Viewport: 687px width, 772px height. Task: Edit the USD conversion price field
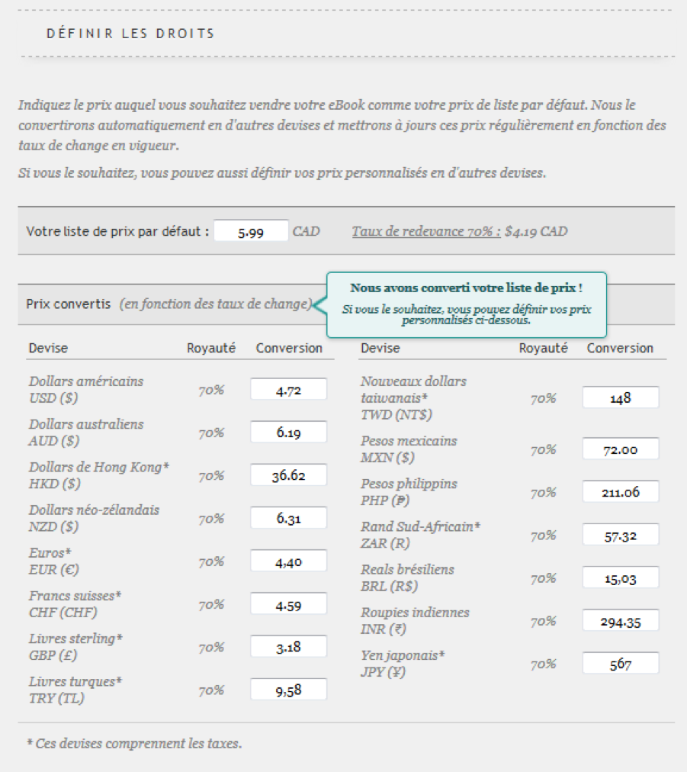coord(288,390)
